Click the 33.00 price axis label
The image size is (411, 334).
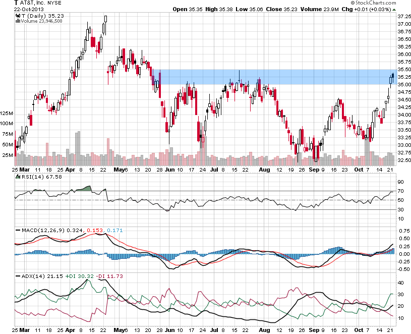[404, 145]
